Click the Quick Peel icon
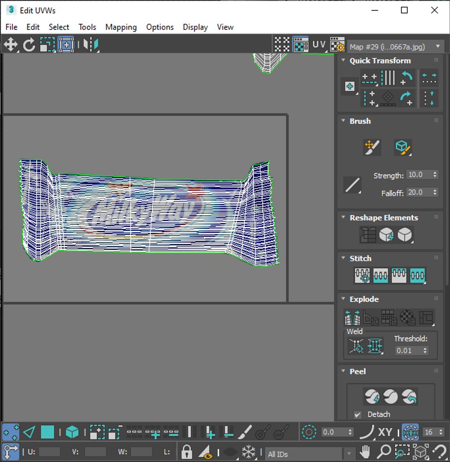The width and height of the screenshot is (450, 462). 372,396
